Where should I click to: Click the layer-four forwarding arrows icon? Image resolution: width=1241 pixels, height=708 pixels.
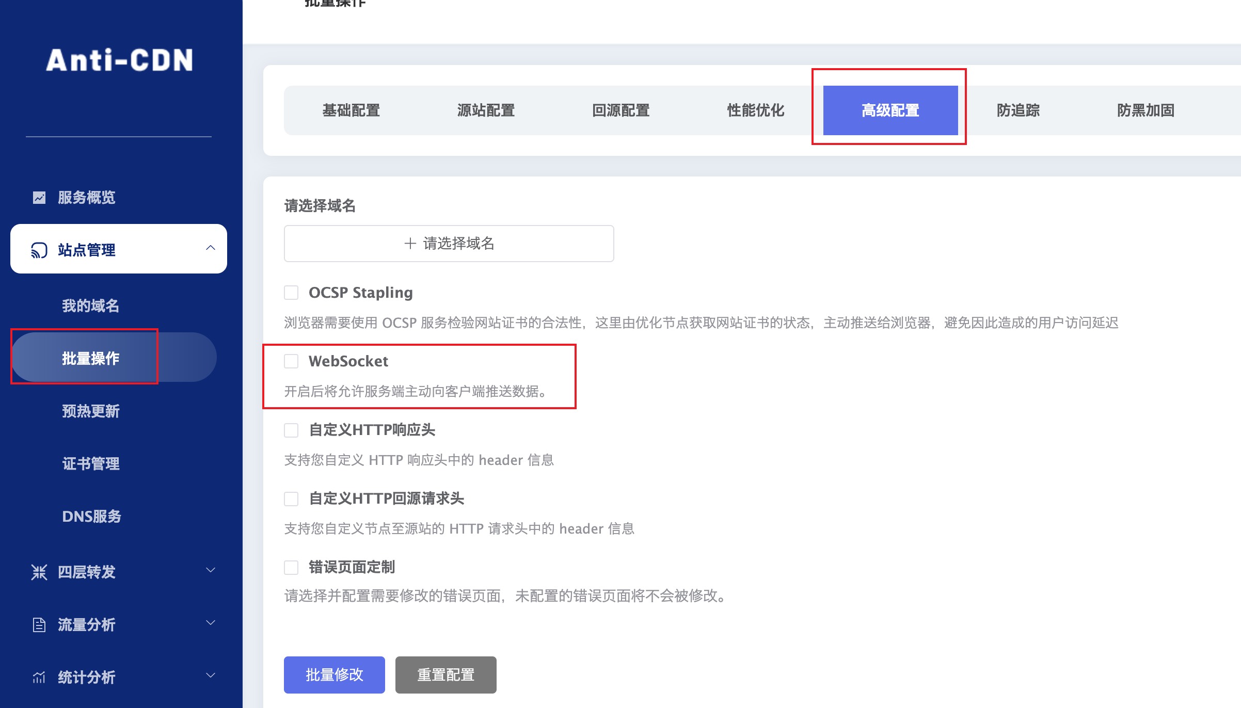pyautogui.click(x=39, y=572)
